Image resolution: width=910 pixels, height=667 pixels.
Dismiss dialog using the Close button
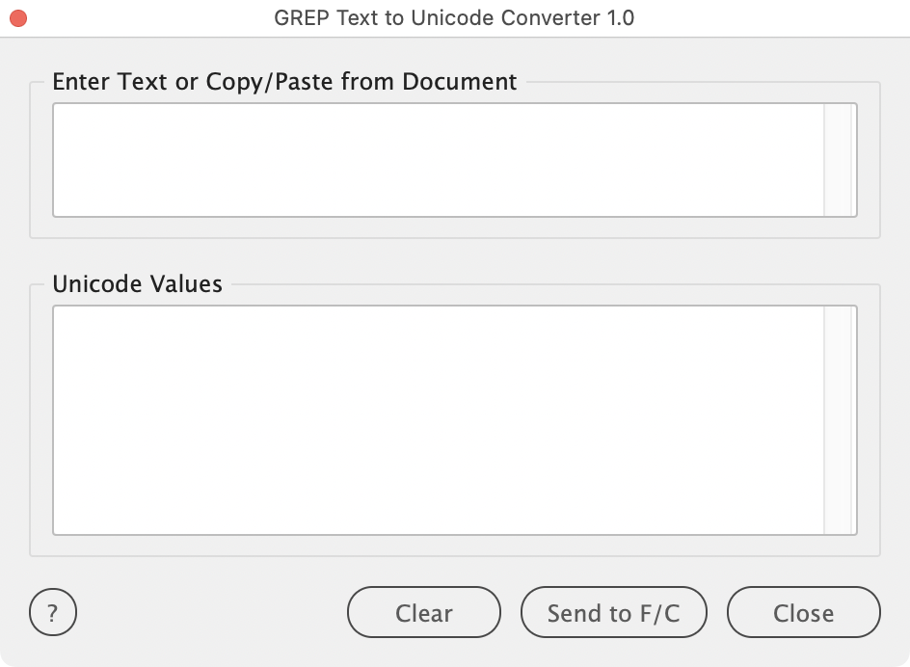(x=803, y=612)
